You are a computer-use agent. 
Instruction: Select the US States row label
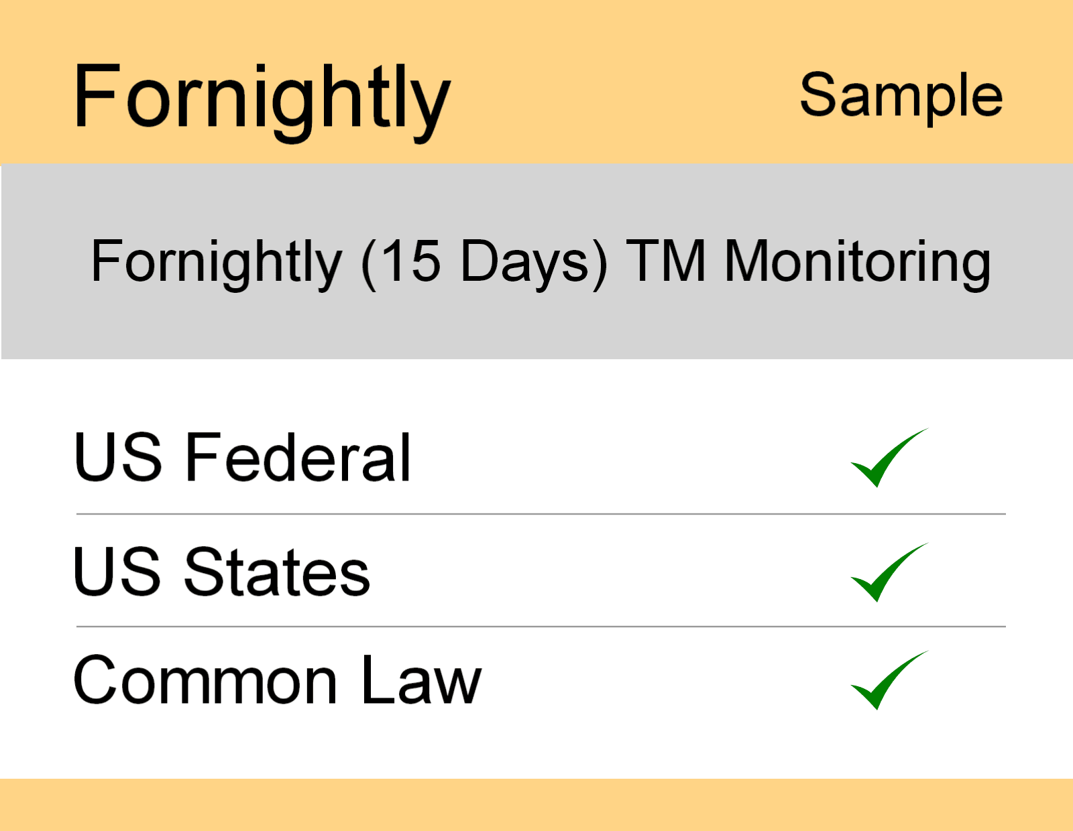coord(221,572)
